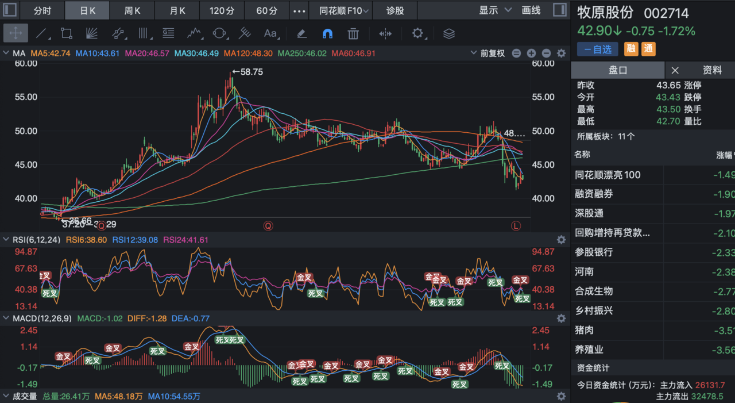
Task: Select the eraser drawing tool
Action: pos(302,33)
